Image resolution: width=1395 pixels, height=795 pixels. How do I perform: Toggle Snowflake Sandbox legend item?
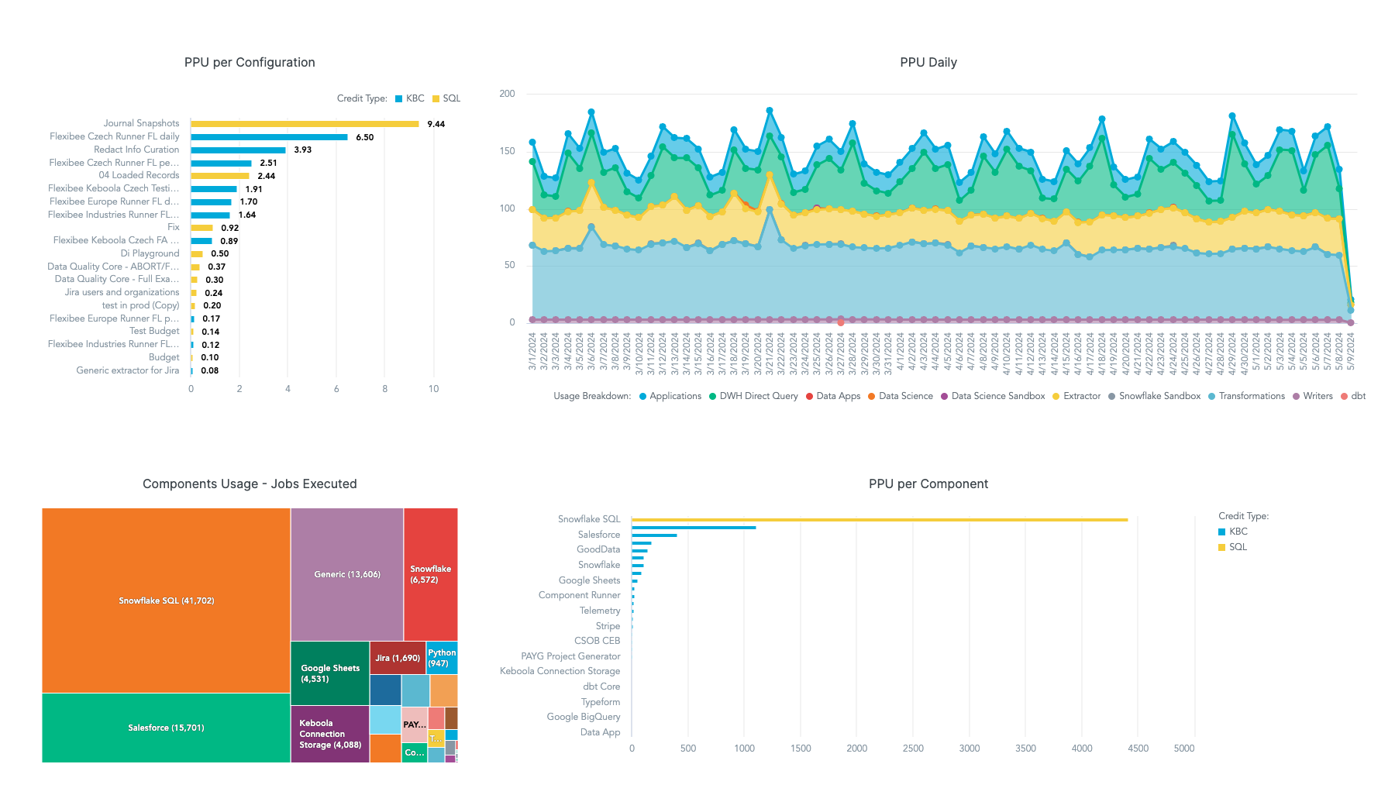pyautogui.click(x=1155, y=396)
